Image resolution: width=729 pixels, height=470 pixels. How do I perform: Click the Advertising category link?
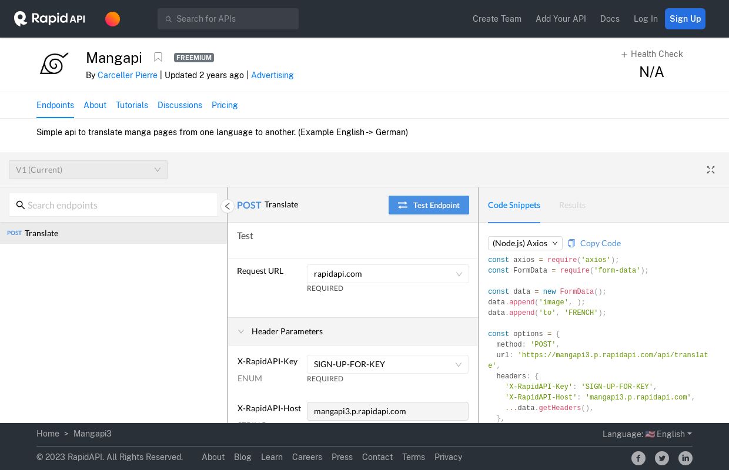tap(272, 75)
